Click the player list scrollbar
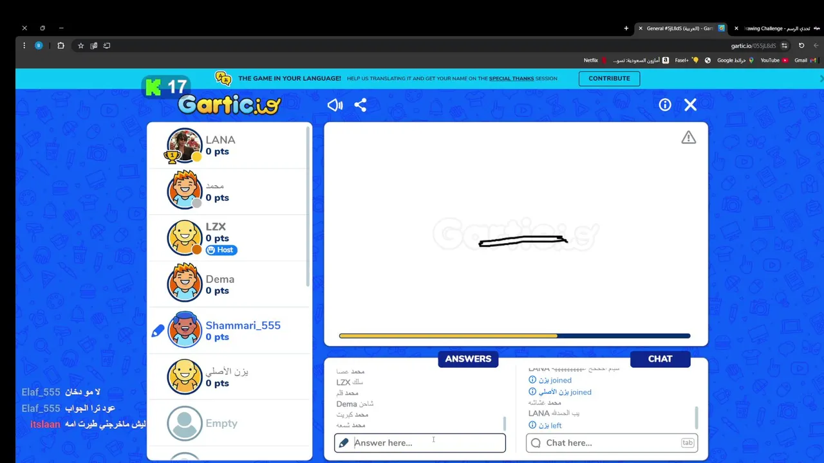 point(308,206)
